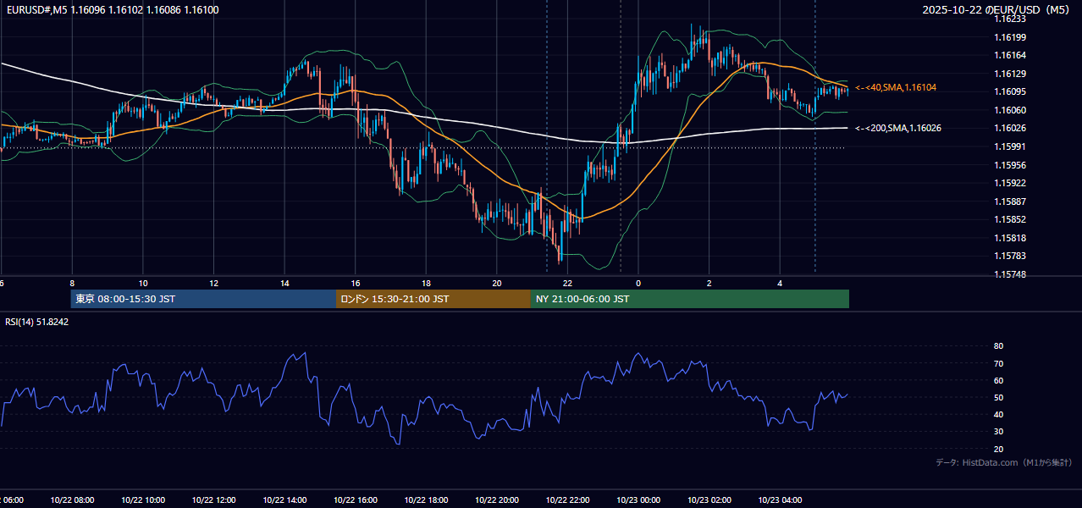Click price axis label 1.15852
This screenshot has width=1082, height=508.
(1009, 219)
